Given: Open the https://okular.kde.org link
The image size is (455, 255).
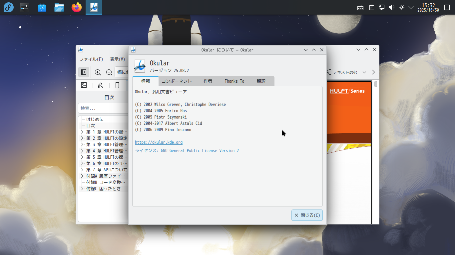Looking at the screenshot, I should click(x=159, y=142).
